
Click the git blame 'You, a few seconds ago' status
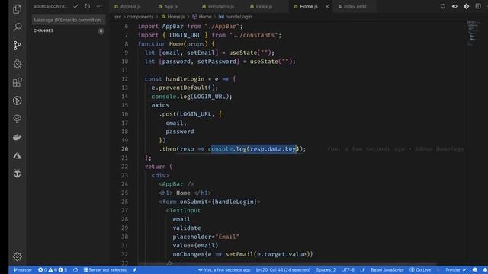point(224,270)
